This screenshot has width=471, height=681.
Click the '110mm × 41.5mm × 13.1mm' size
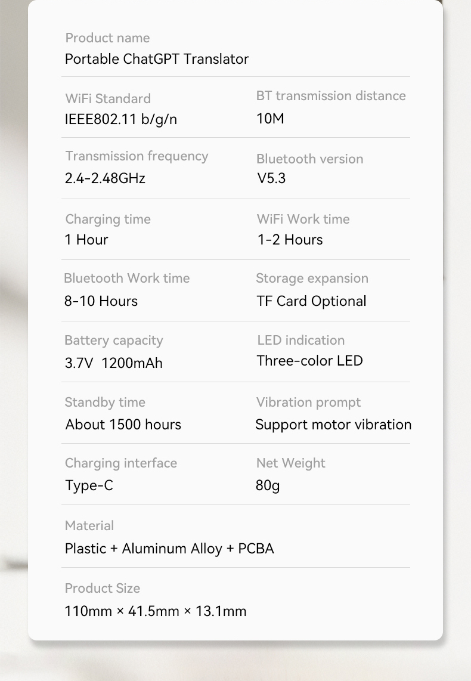(155, 611)
